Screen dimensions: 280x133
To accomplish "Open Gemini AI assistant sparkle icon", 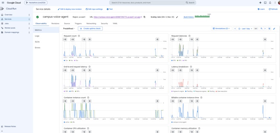I will pos(260,3).
